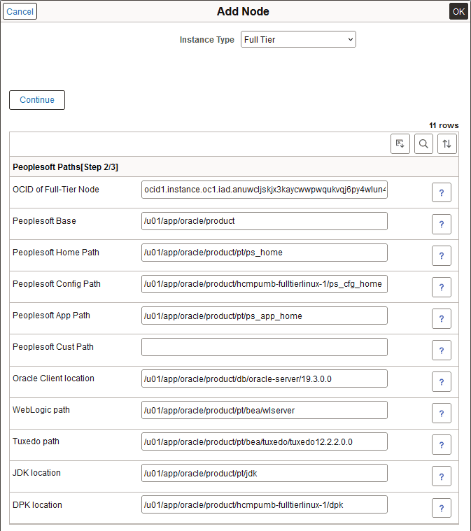This screenshot has height=531, width=471.
Task: Open help for WebLogic path
Action: pyautogui.click(x=442, y=413)
